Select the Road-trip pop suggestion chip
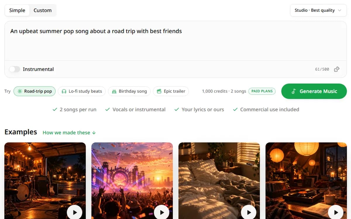Viewport: 351px width, 219px height. tap(35, 91)
